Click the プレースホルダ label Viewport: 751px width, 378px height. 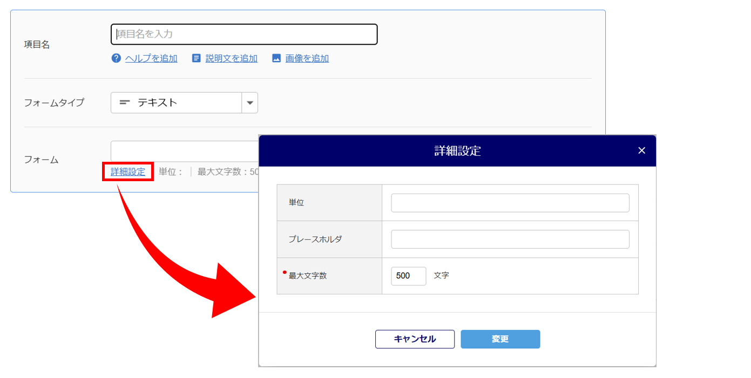point(315,239)
